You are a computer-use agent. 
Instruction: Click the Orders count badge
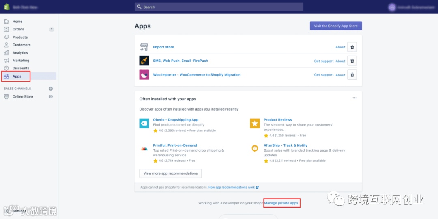pyautogui.click(x=52, y=29)
